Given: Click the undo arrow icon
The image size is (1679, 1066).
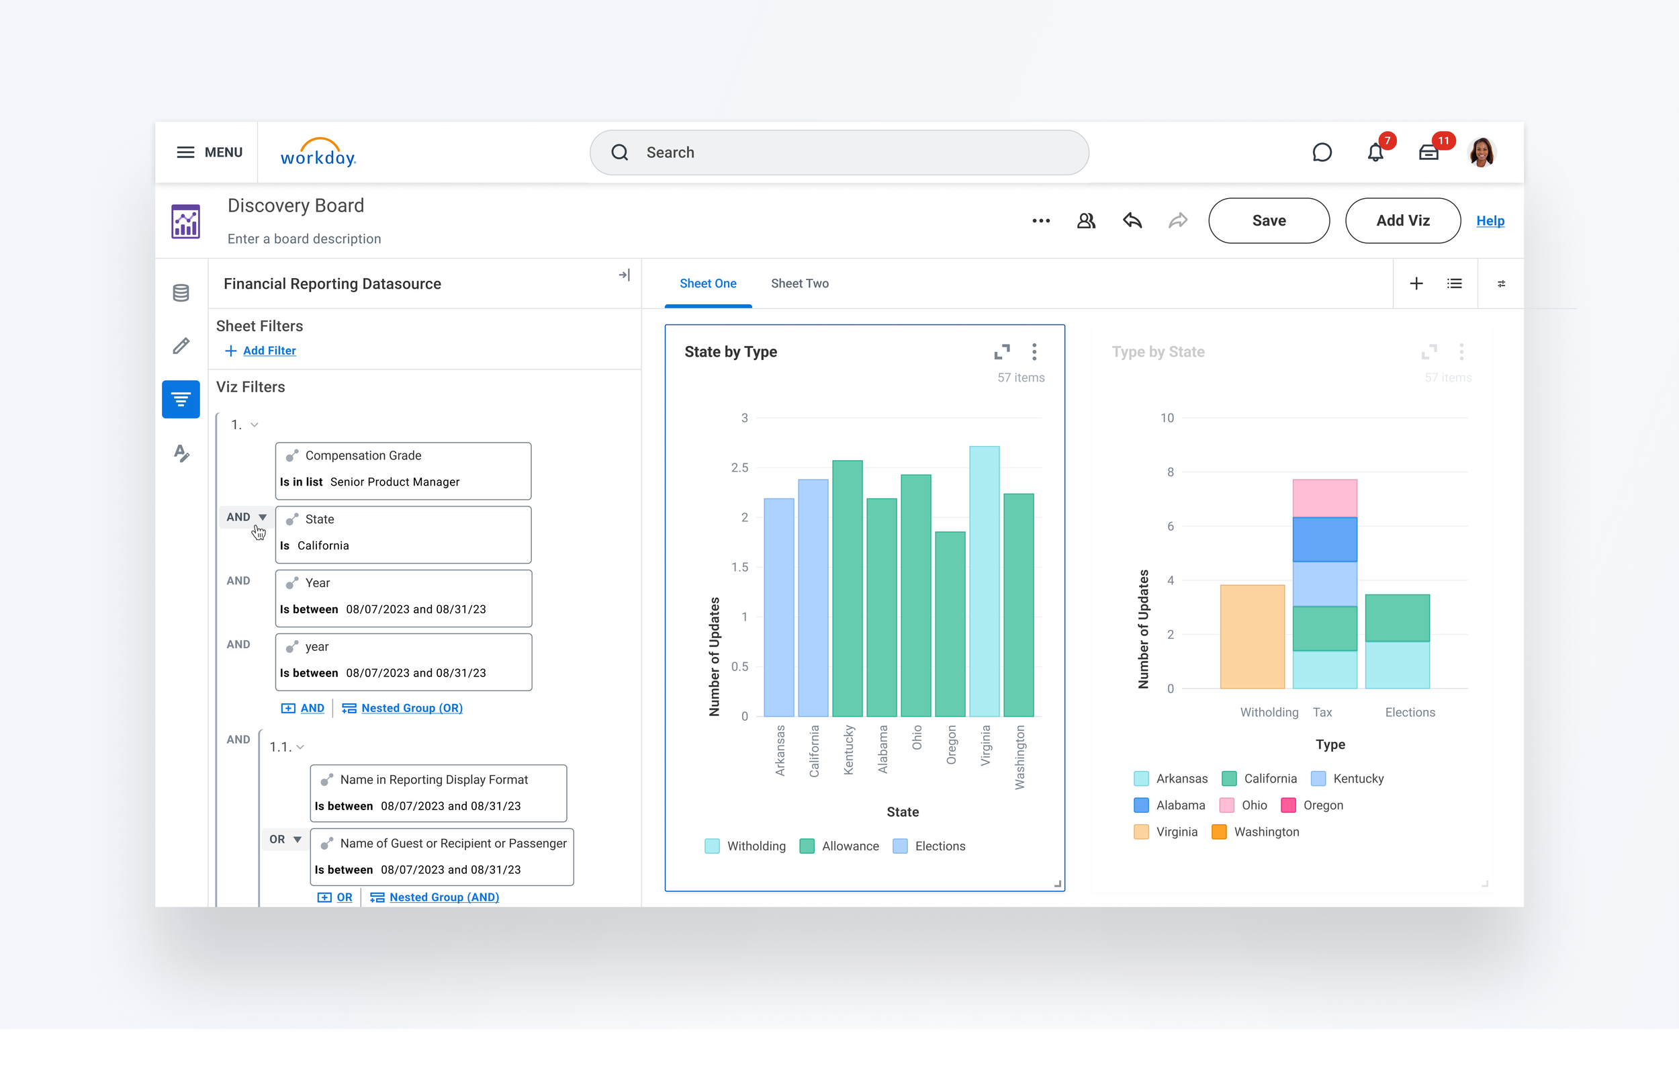Looking at the screenshot, I should 1132,221.
